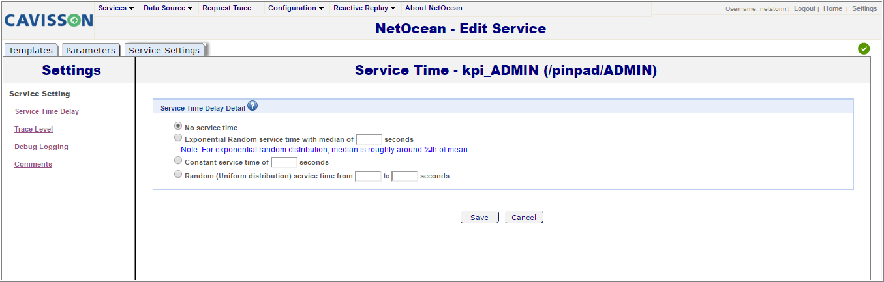Click the Cavisson logo
This screenshot has width=884, height=282.
pyautogui.click(x=48, y=20)
